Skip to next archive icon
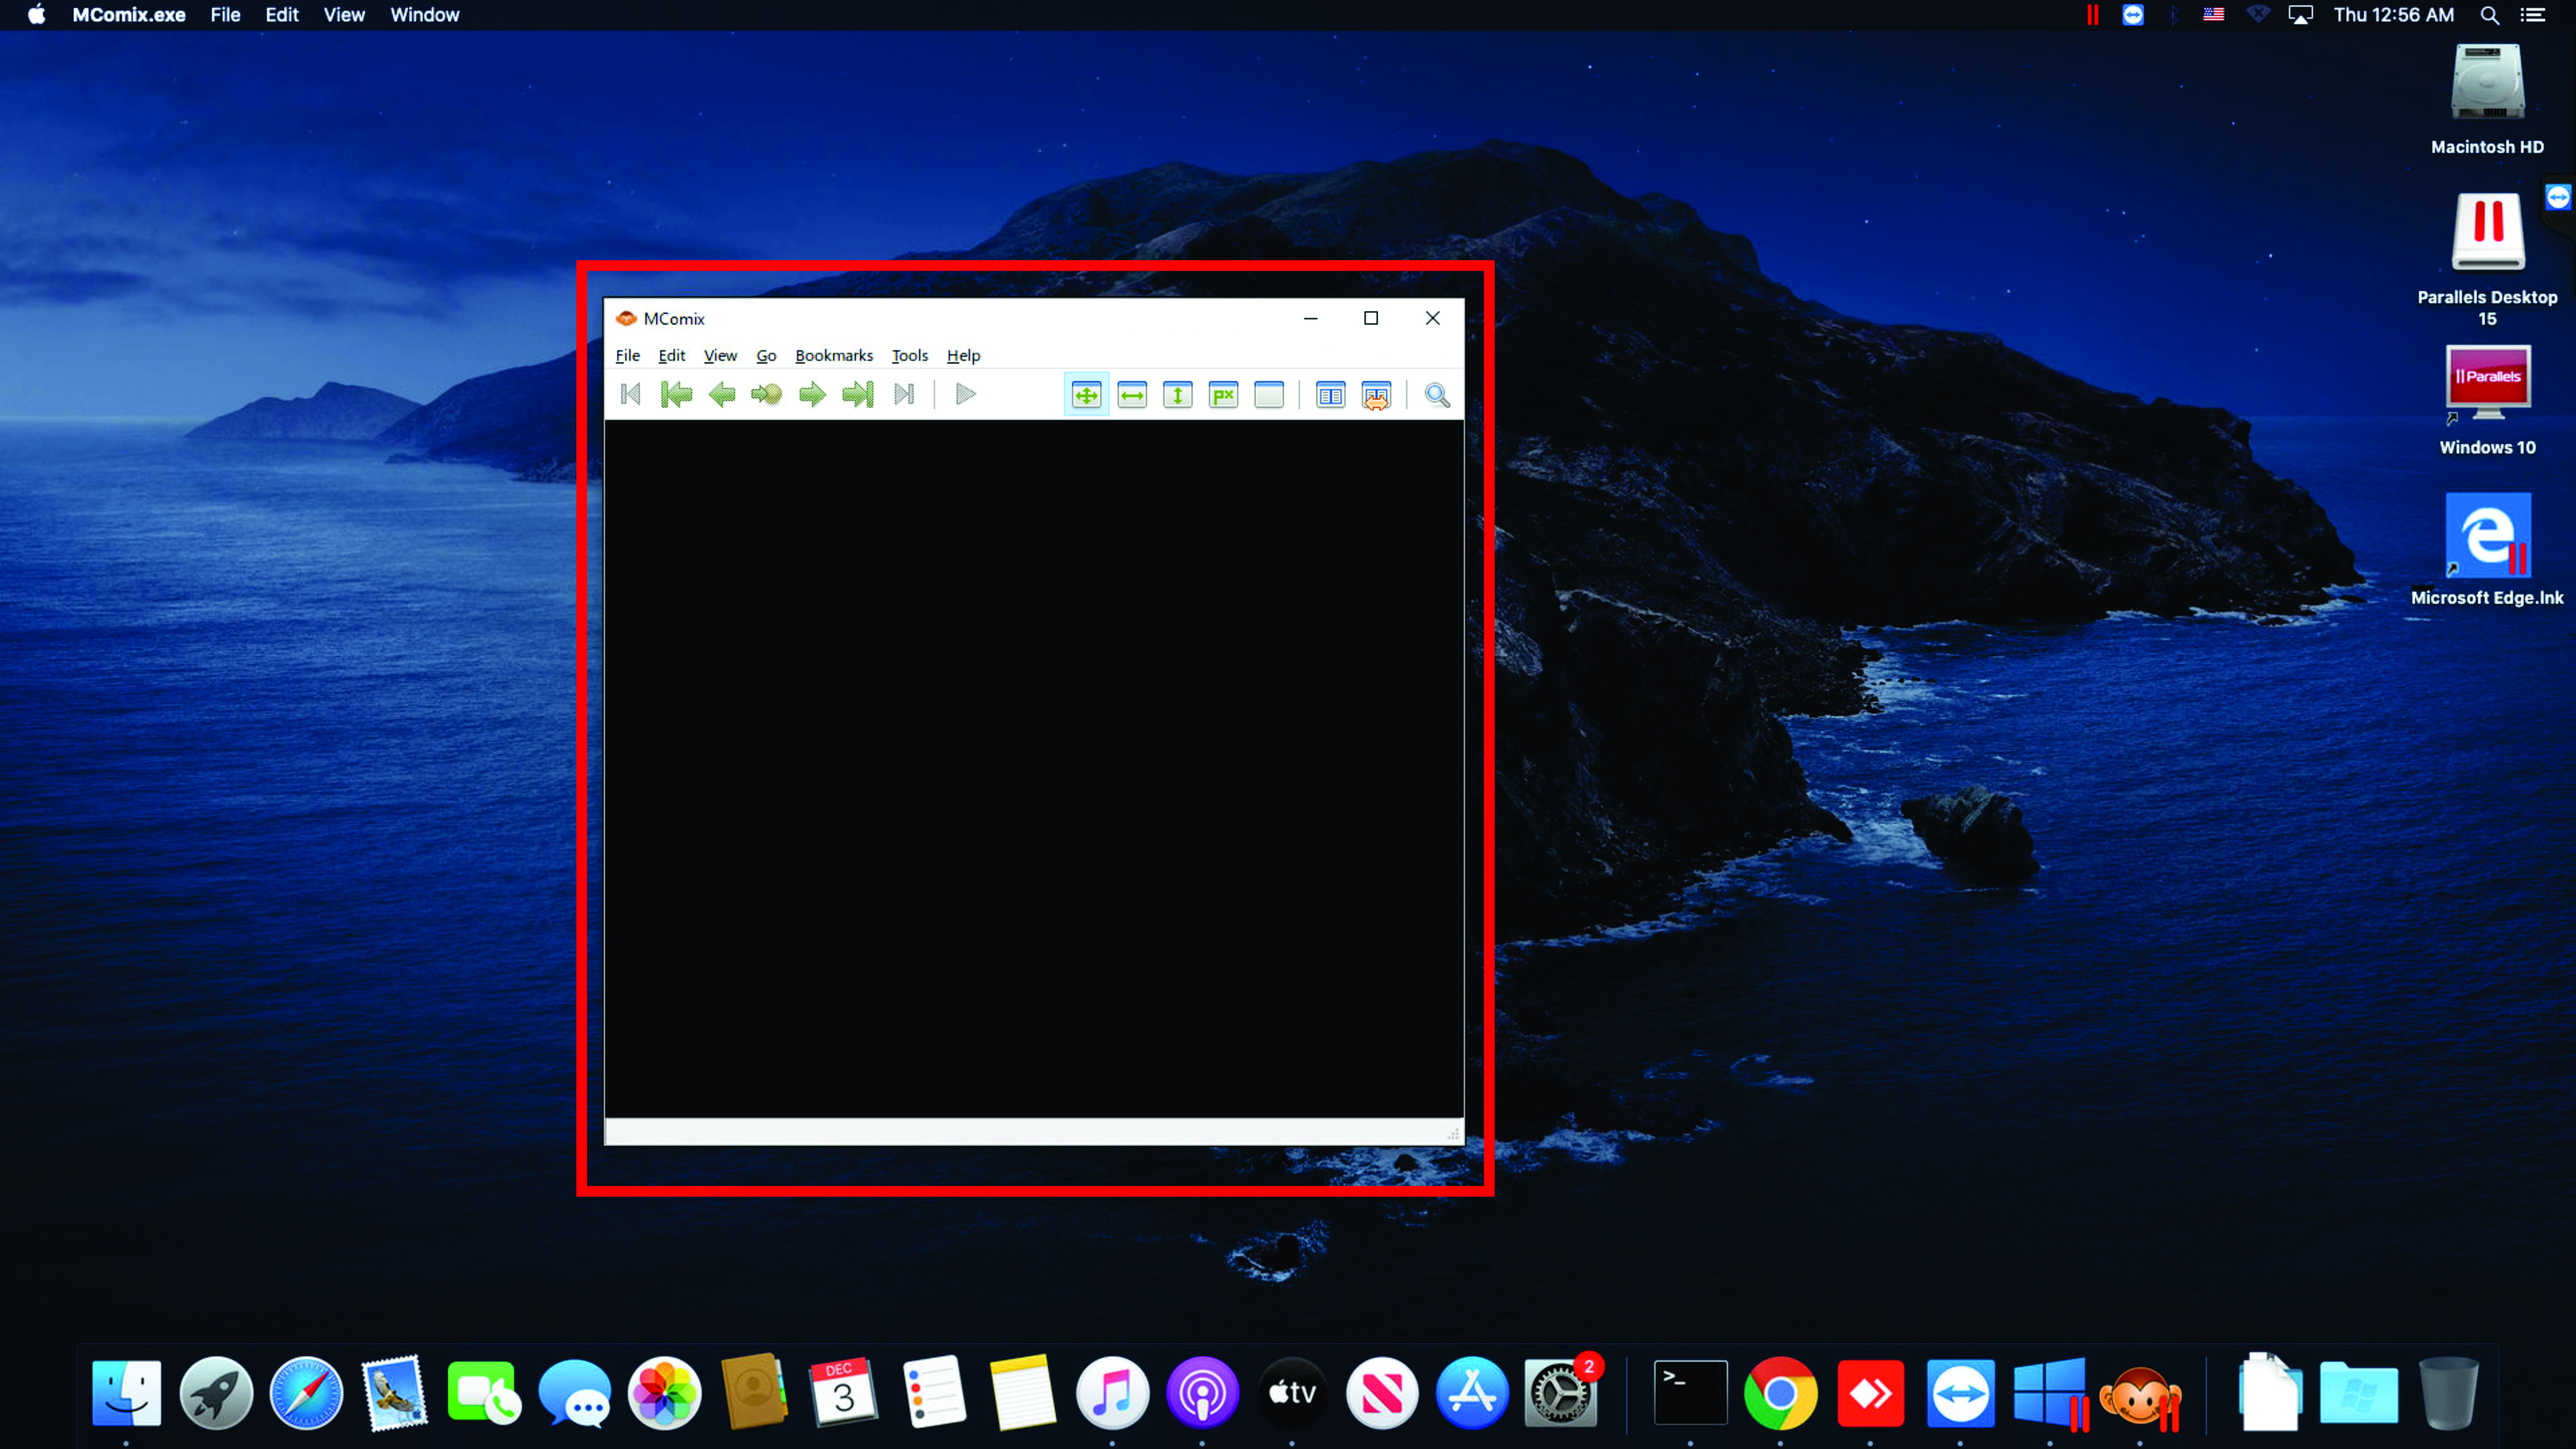2576x1449 pixels. [904, 395]
